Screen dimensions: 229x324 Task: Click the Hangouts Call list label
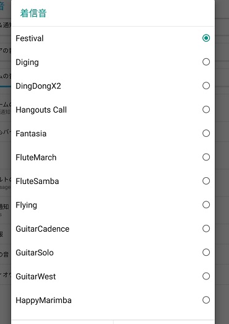tap(41, 110)
